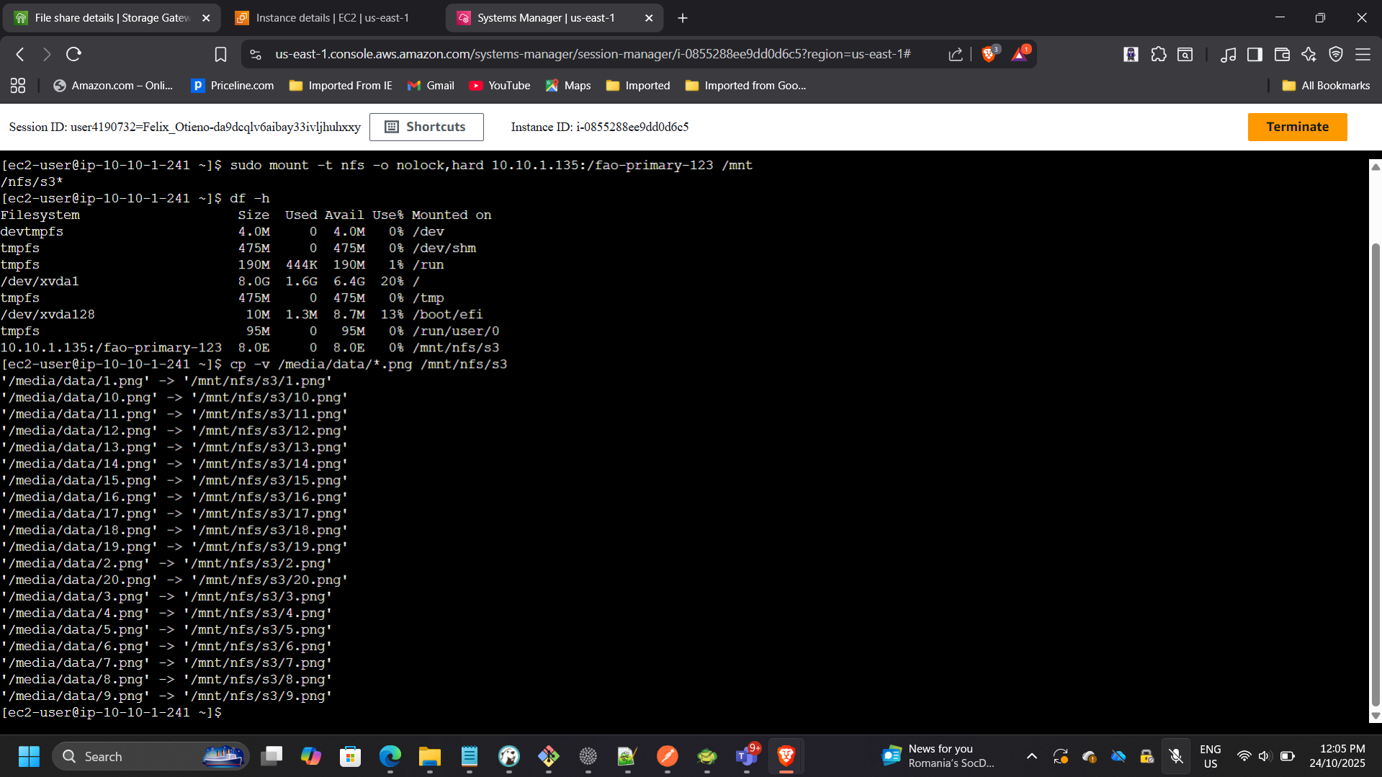This screenshot has height=777, width=1382.
Task: Click the Terminate session button
Action: [1297, 126]
